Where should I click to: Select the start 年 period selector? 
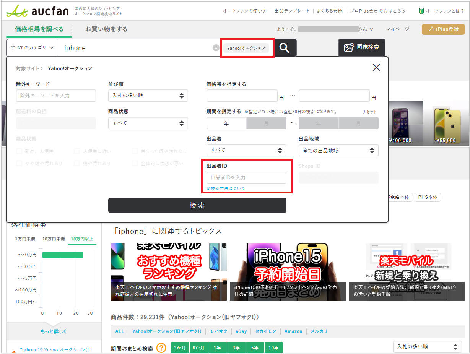tap(226, 123)
